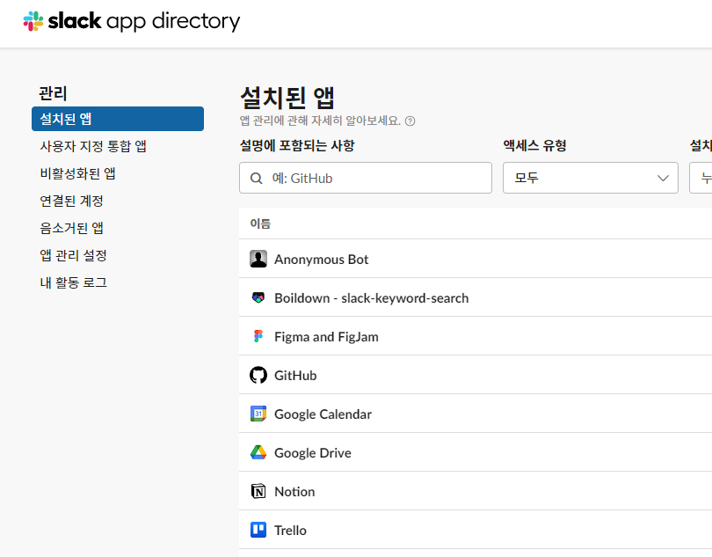Screen dimensions: 712x557
Task: Open 연결된 계정 sidebar item
Action: (72, 201)
